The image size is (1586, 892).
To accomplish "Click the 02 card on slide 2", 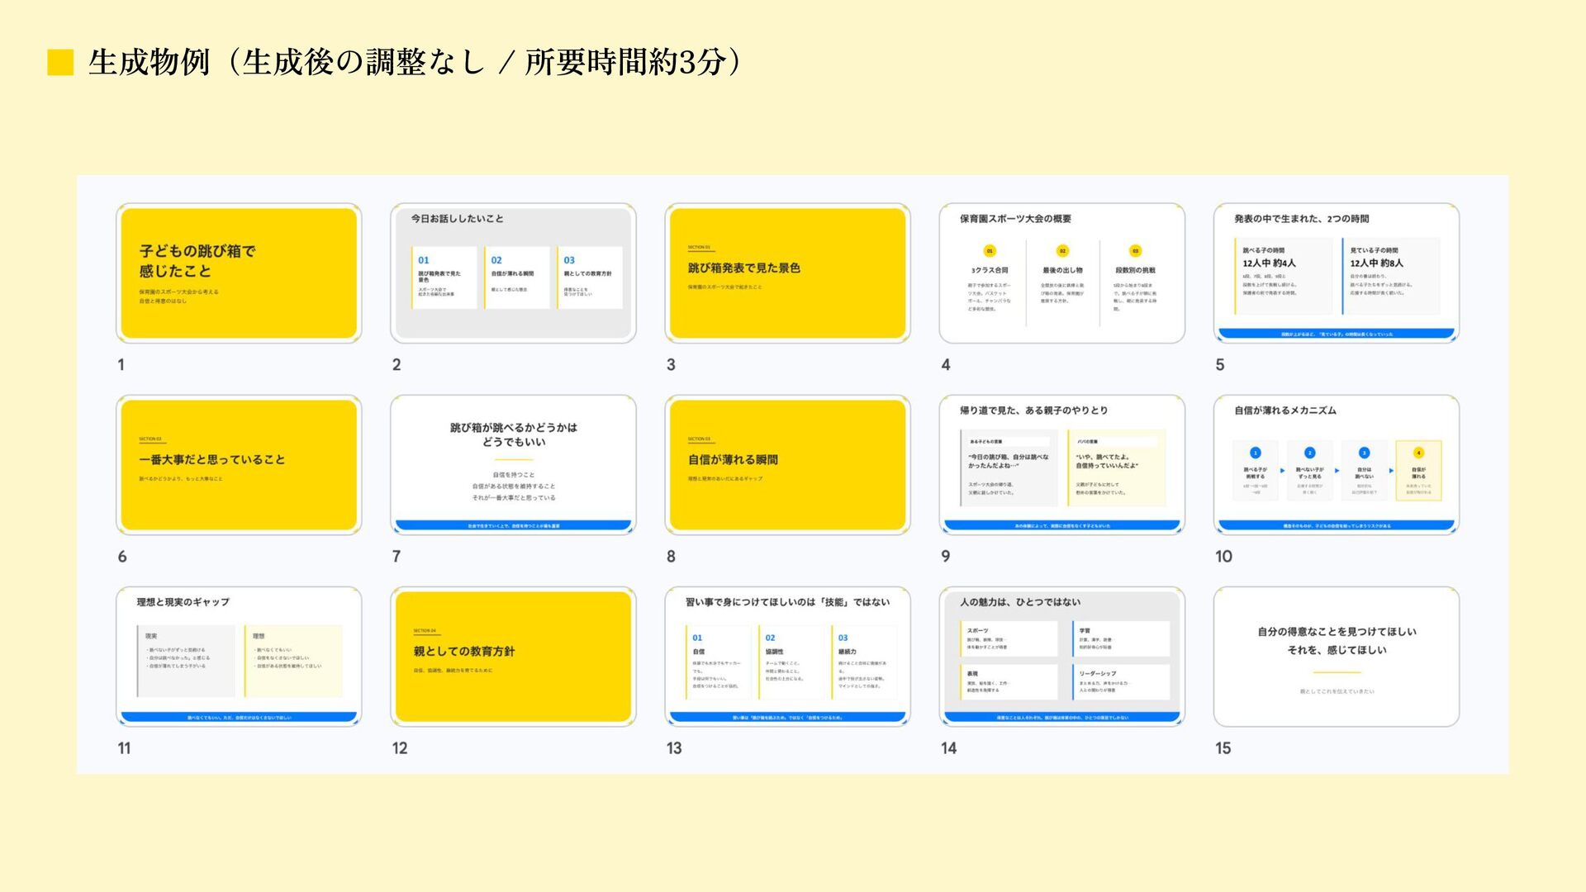I will click(517, 278).
